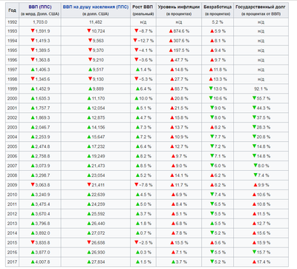Click the red down arrow beside 1,591.9
297x269 pixels.
point(33,30)
